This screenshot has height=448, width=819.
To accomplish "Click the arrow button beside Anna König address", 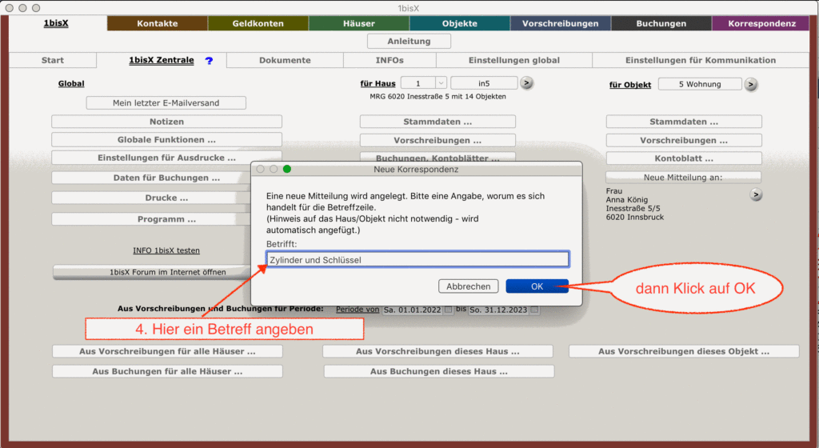I will (756, 194).
